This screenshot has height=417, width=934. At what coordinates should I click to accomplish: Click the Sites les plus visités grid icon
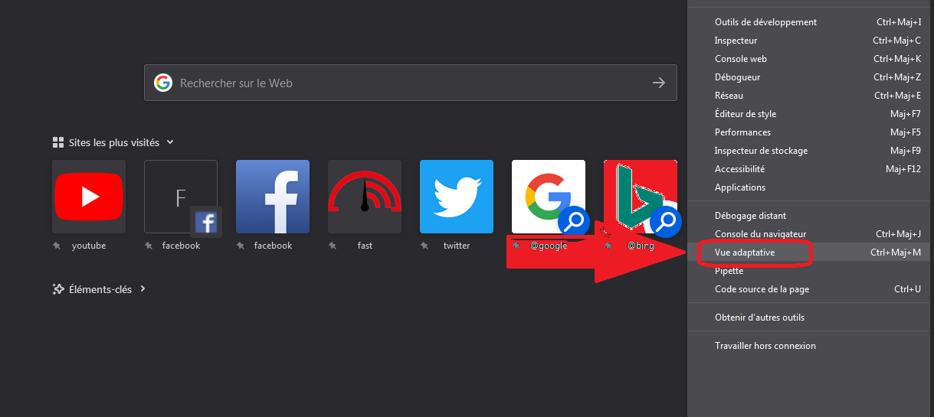[x=58, y=142]
